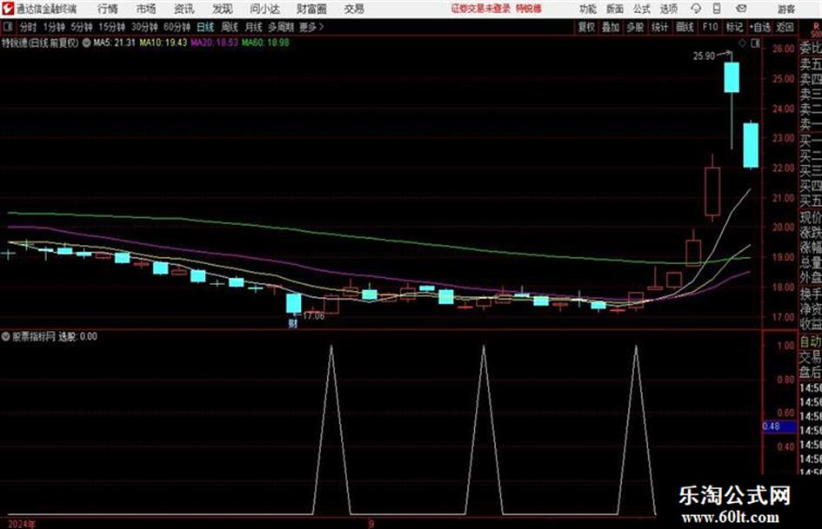822x529 pixels.
Task: Click the first white signal spike in indicator panel
Action: 331,429
